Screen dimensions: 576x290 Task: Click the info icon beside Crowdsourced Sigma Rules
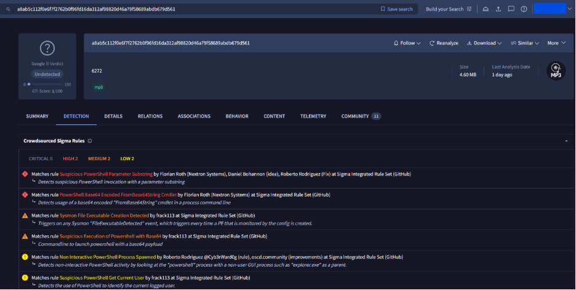point(90,141)
